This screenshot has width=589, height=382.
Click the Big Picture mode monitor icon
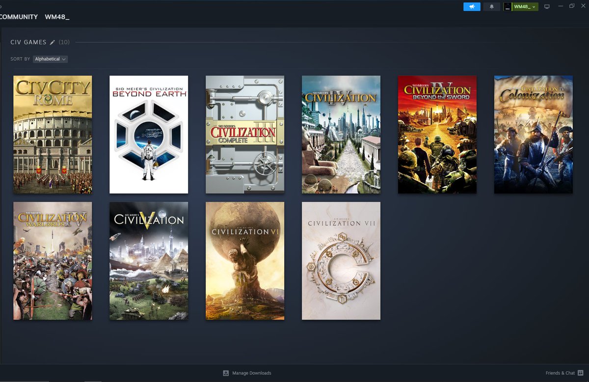coord(547,6)
